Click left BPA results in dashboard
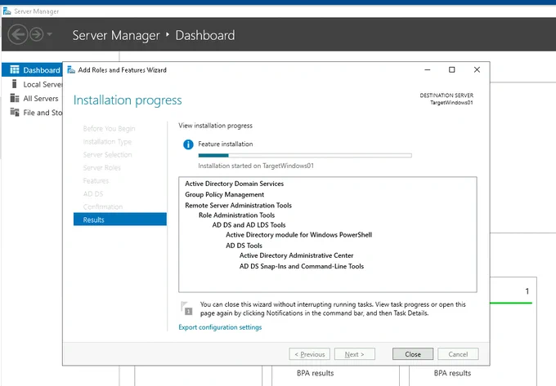 [x=316, y=373]
